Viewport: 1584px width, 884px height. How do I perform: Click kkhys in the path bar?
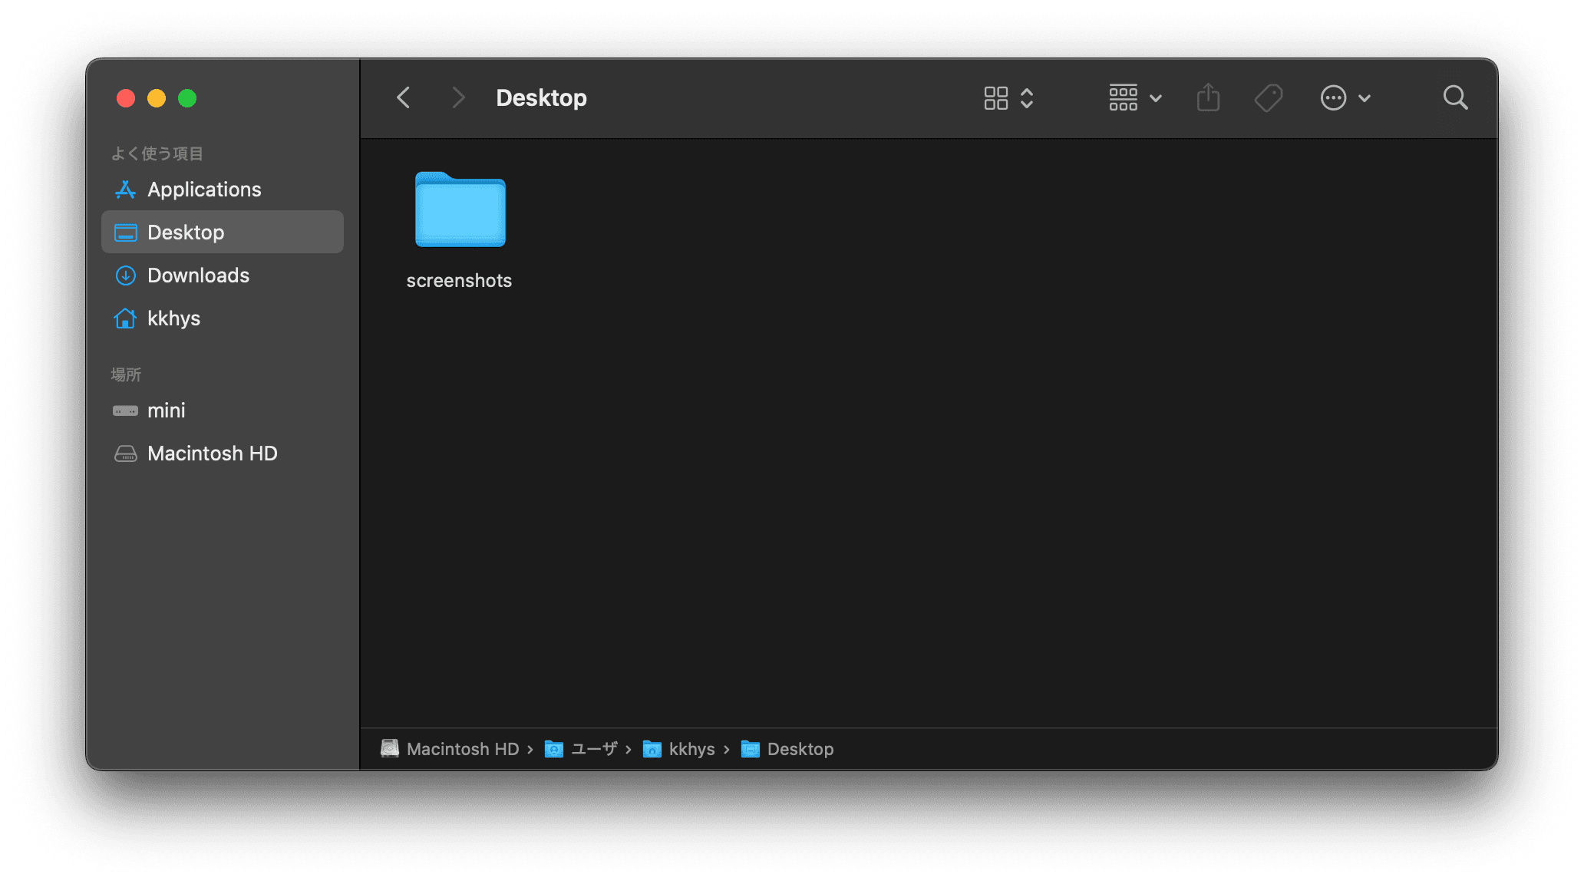pyautogui.click(x=691, y=749)
